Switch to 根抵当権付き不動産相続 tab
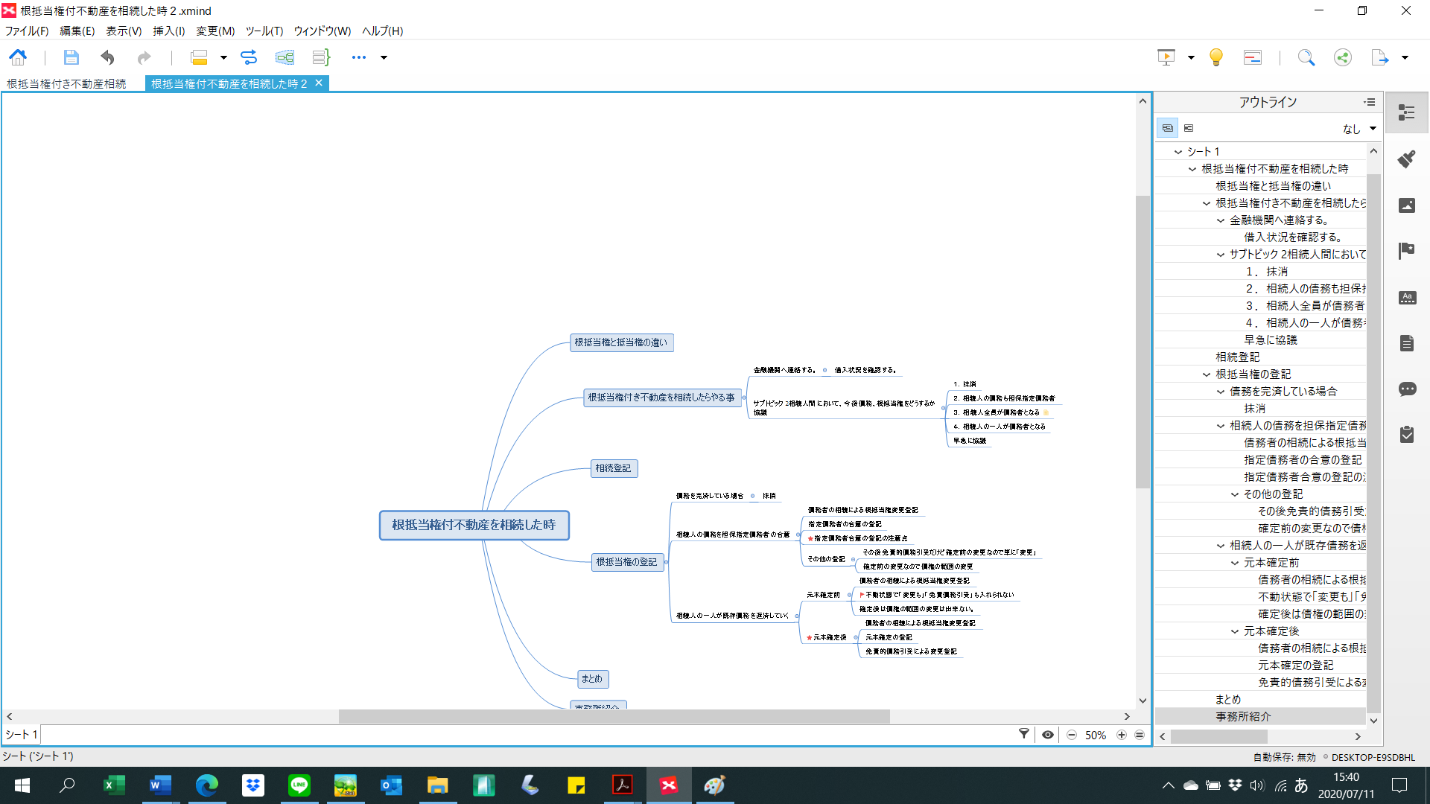The height and width of the screenshot is (804, 1430). pos(66,83)
